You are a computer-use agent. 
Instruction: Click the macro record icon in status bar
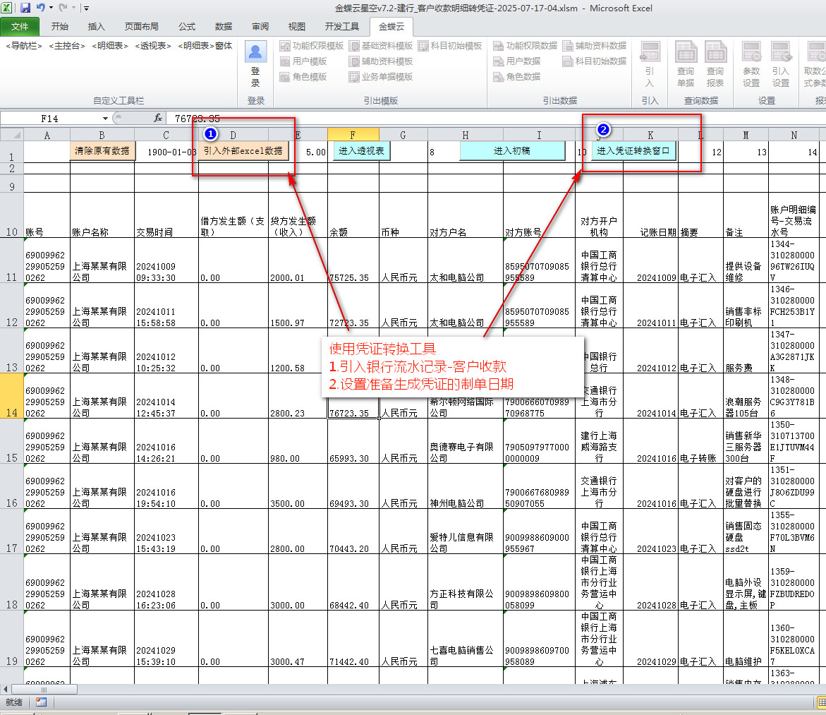(41, 702)
